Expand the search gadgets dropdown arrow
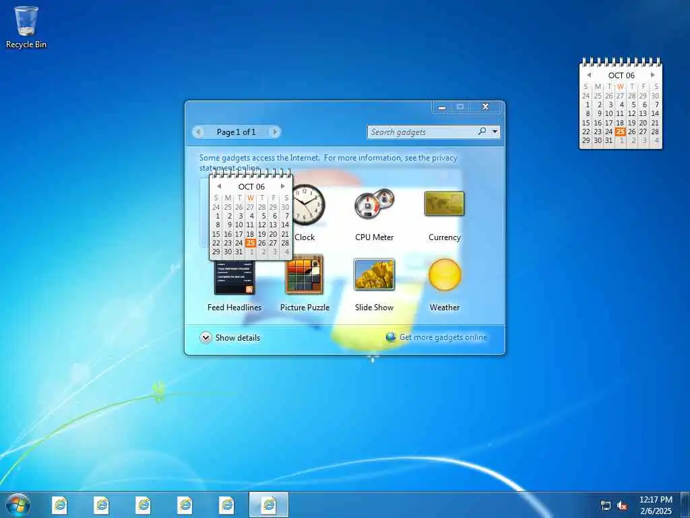This screenshot has height=518, width=690. click(x=495, y=132)
